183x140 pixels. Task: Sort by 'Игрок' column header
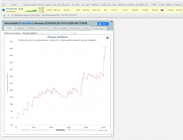click(14, 5)
